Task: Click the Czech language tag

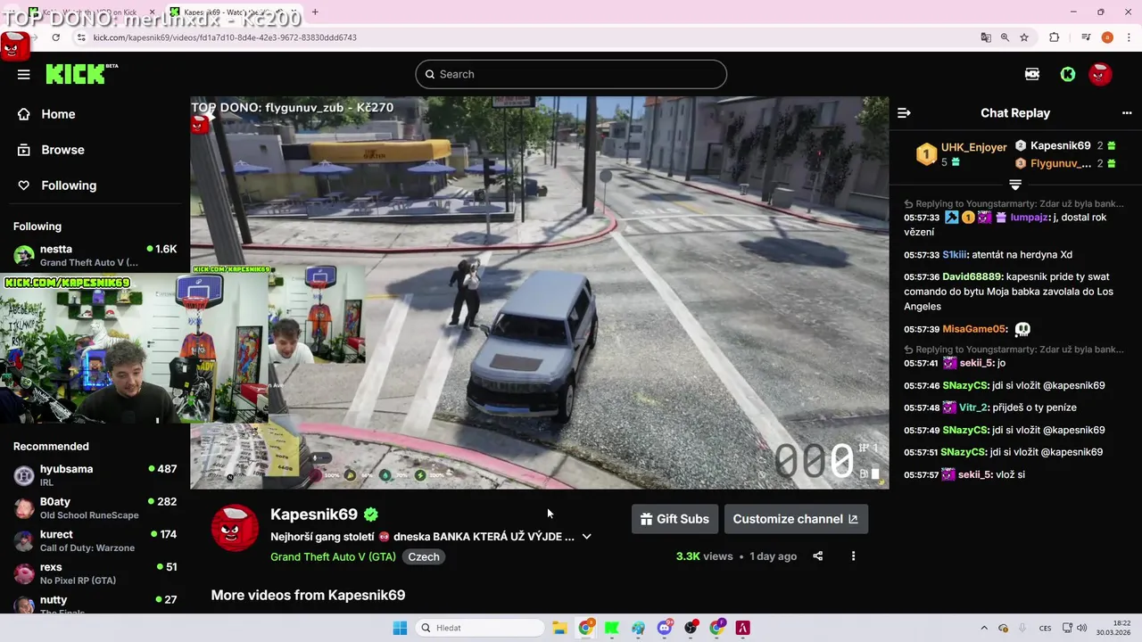Action: point(424,556)
